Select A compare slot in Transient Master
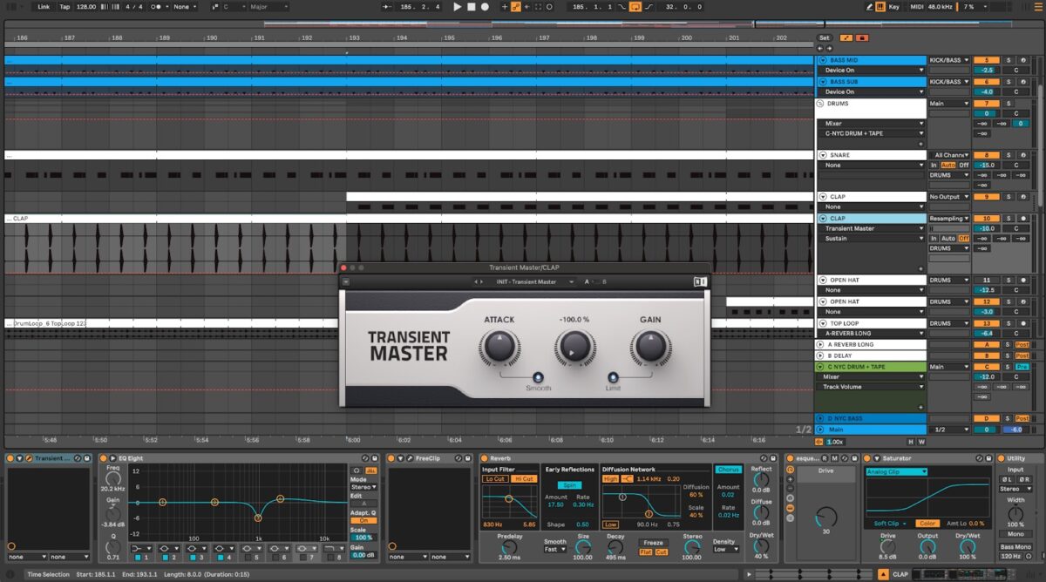The height and width of the screenshot is (582, 1046). [588, 281]
